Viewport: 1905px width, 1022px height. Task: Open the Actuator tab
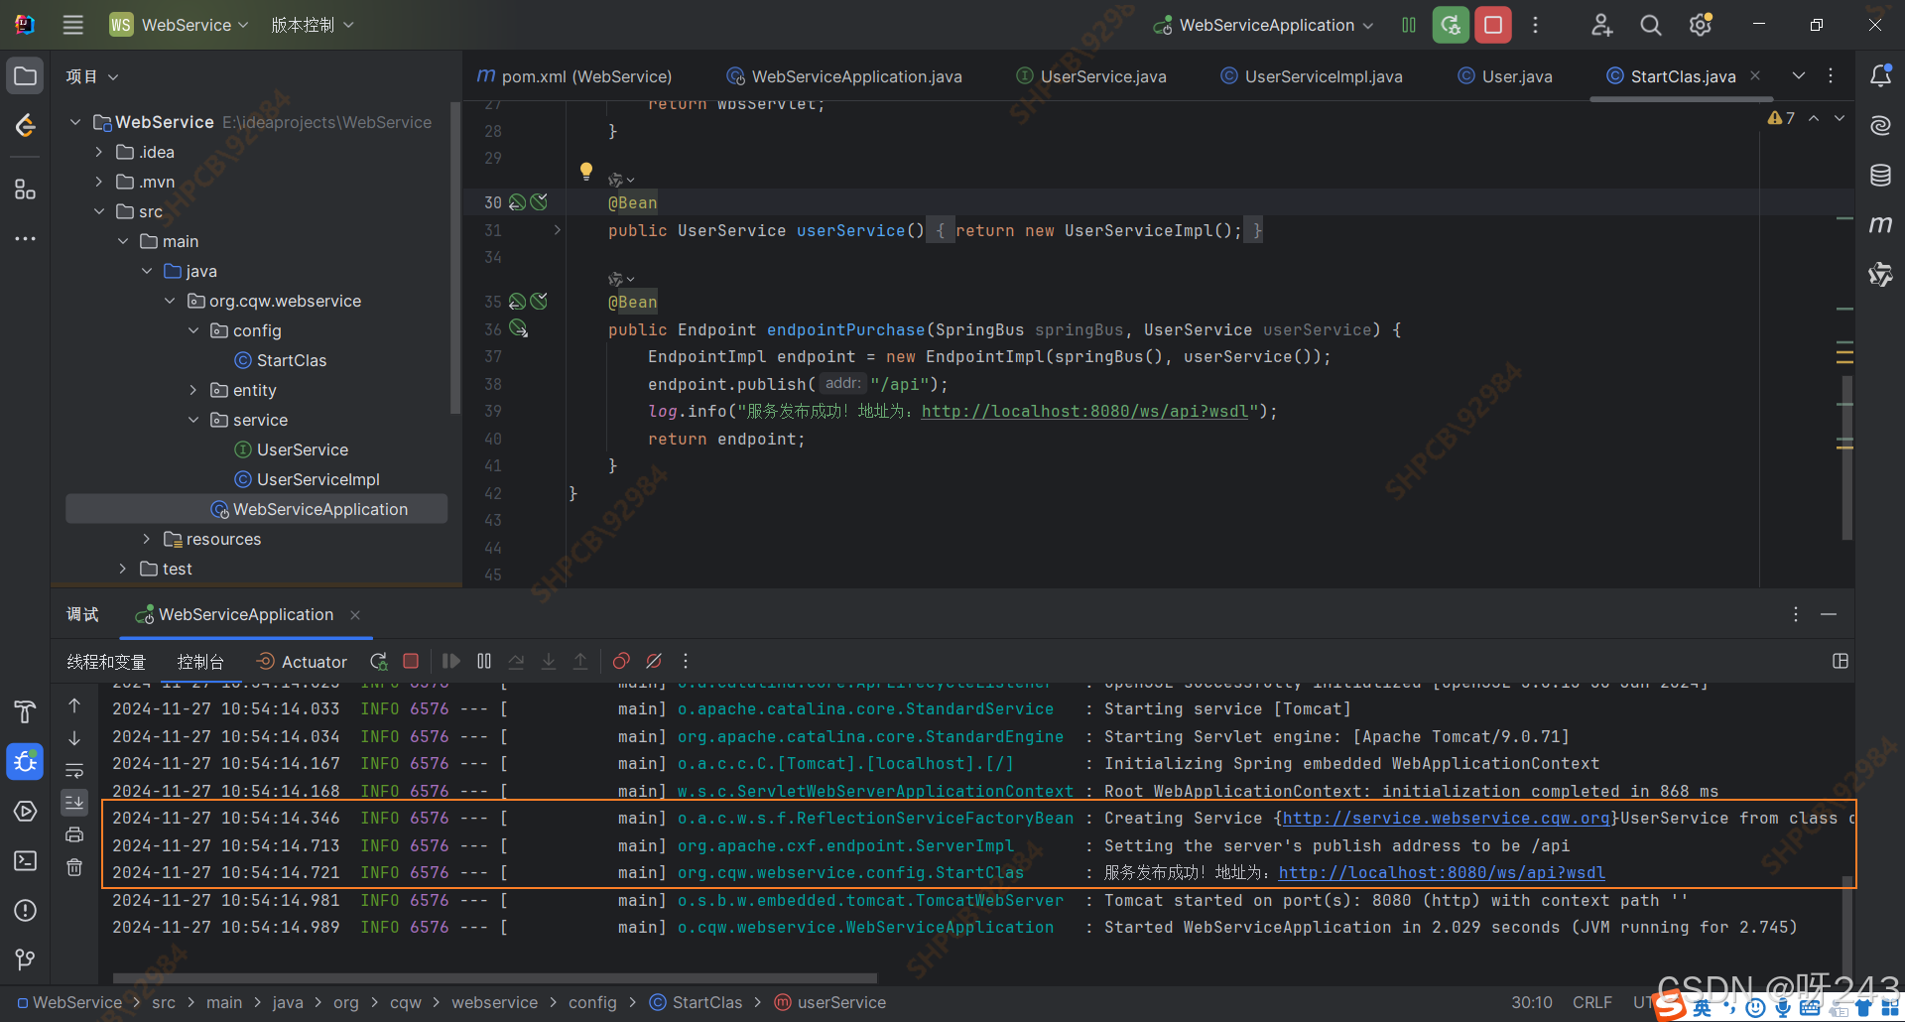302,662
